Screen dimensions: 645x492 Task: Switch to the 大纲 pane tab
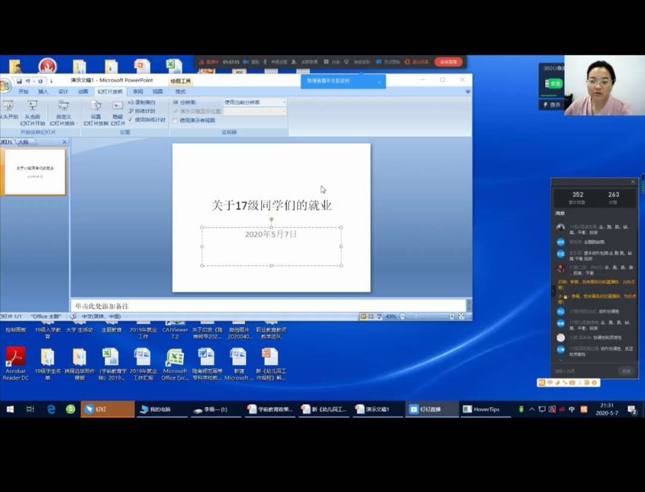click(x=23, y=142)
